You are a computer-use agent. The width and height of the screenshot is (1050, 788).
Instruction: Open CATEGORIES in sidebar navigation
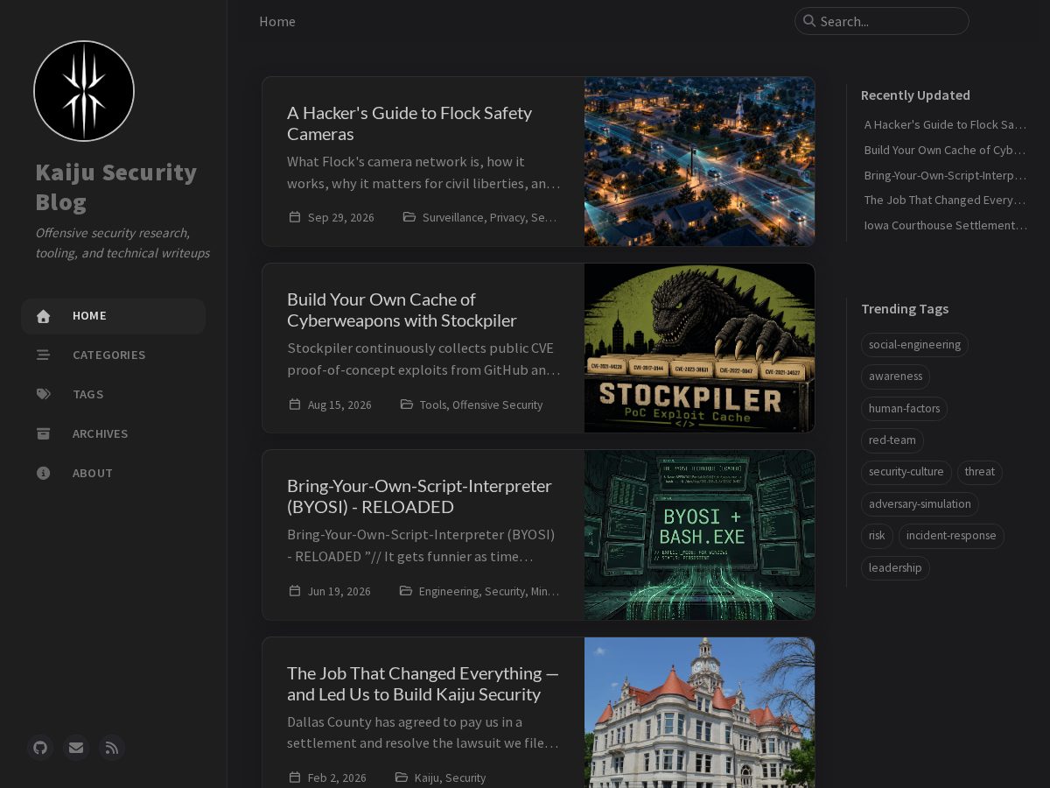coord(114,355)
